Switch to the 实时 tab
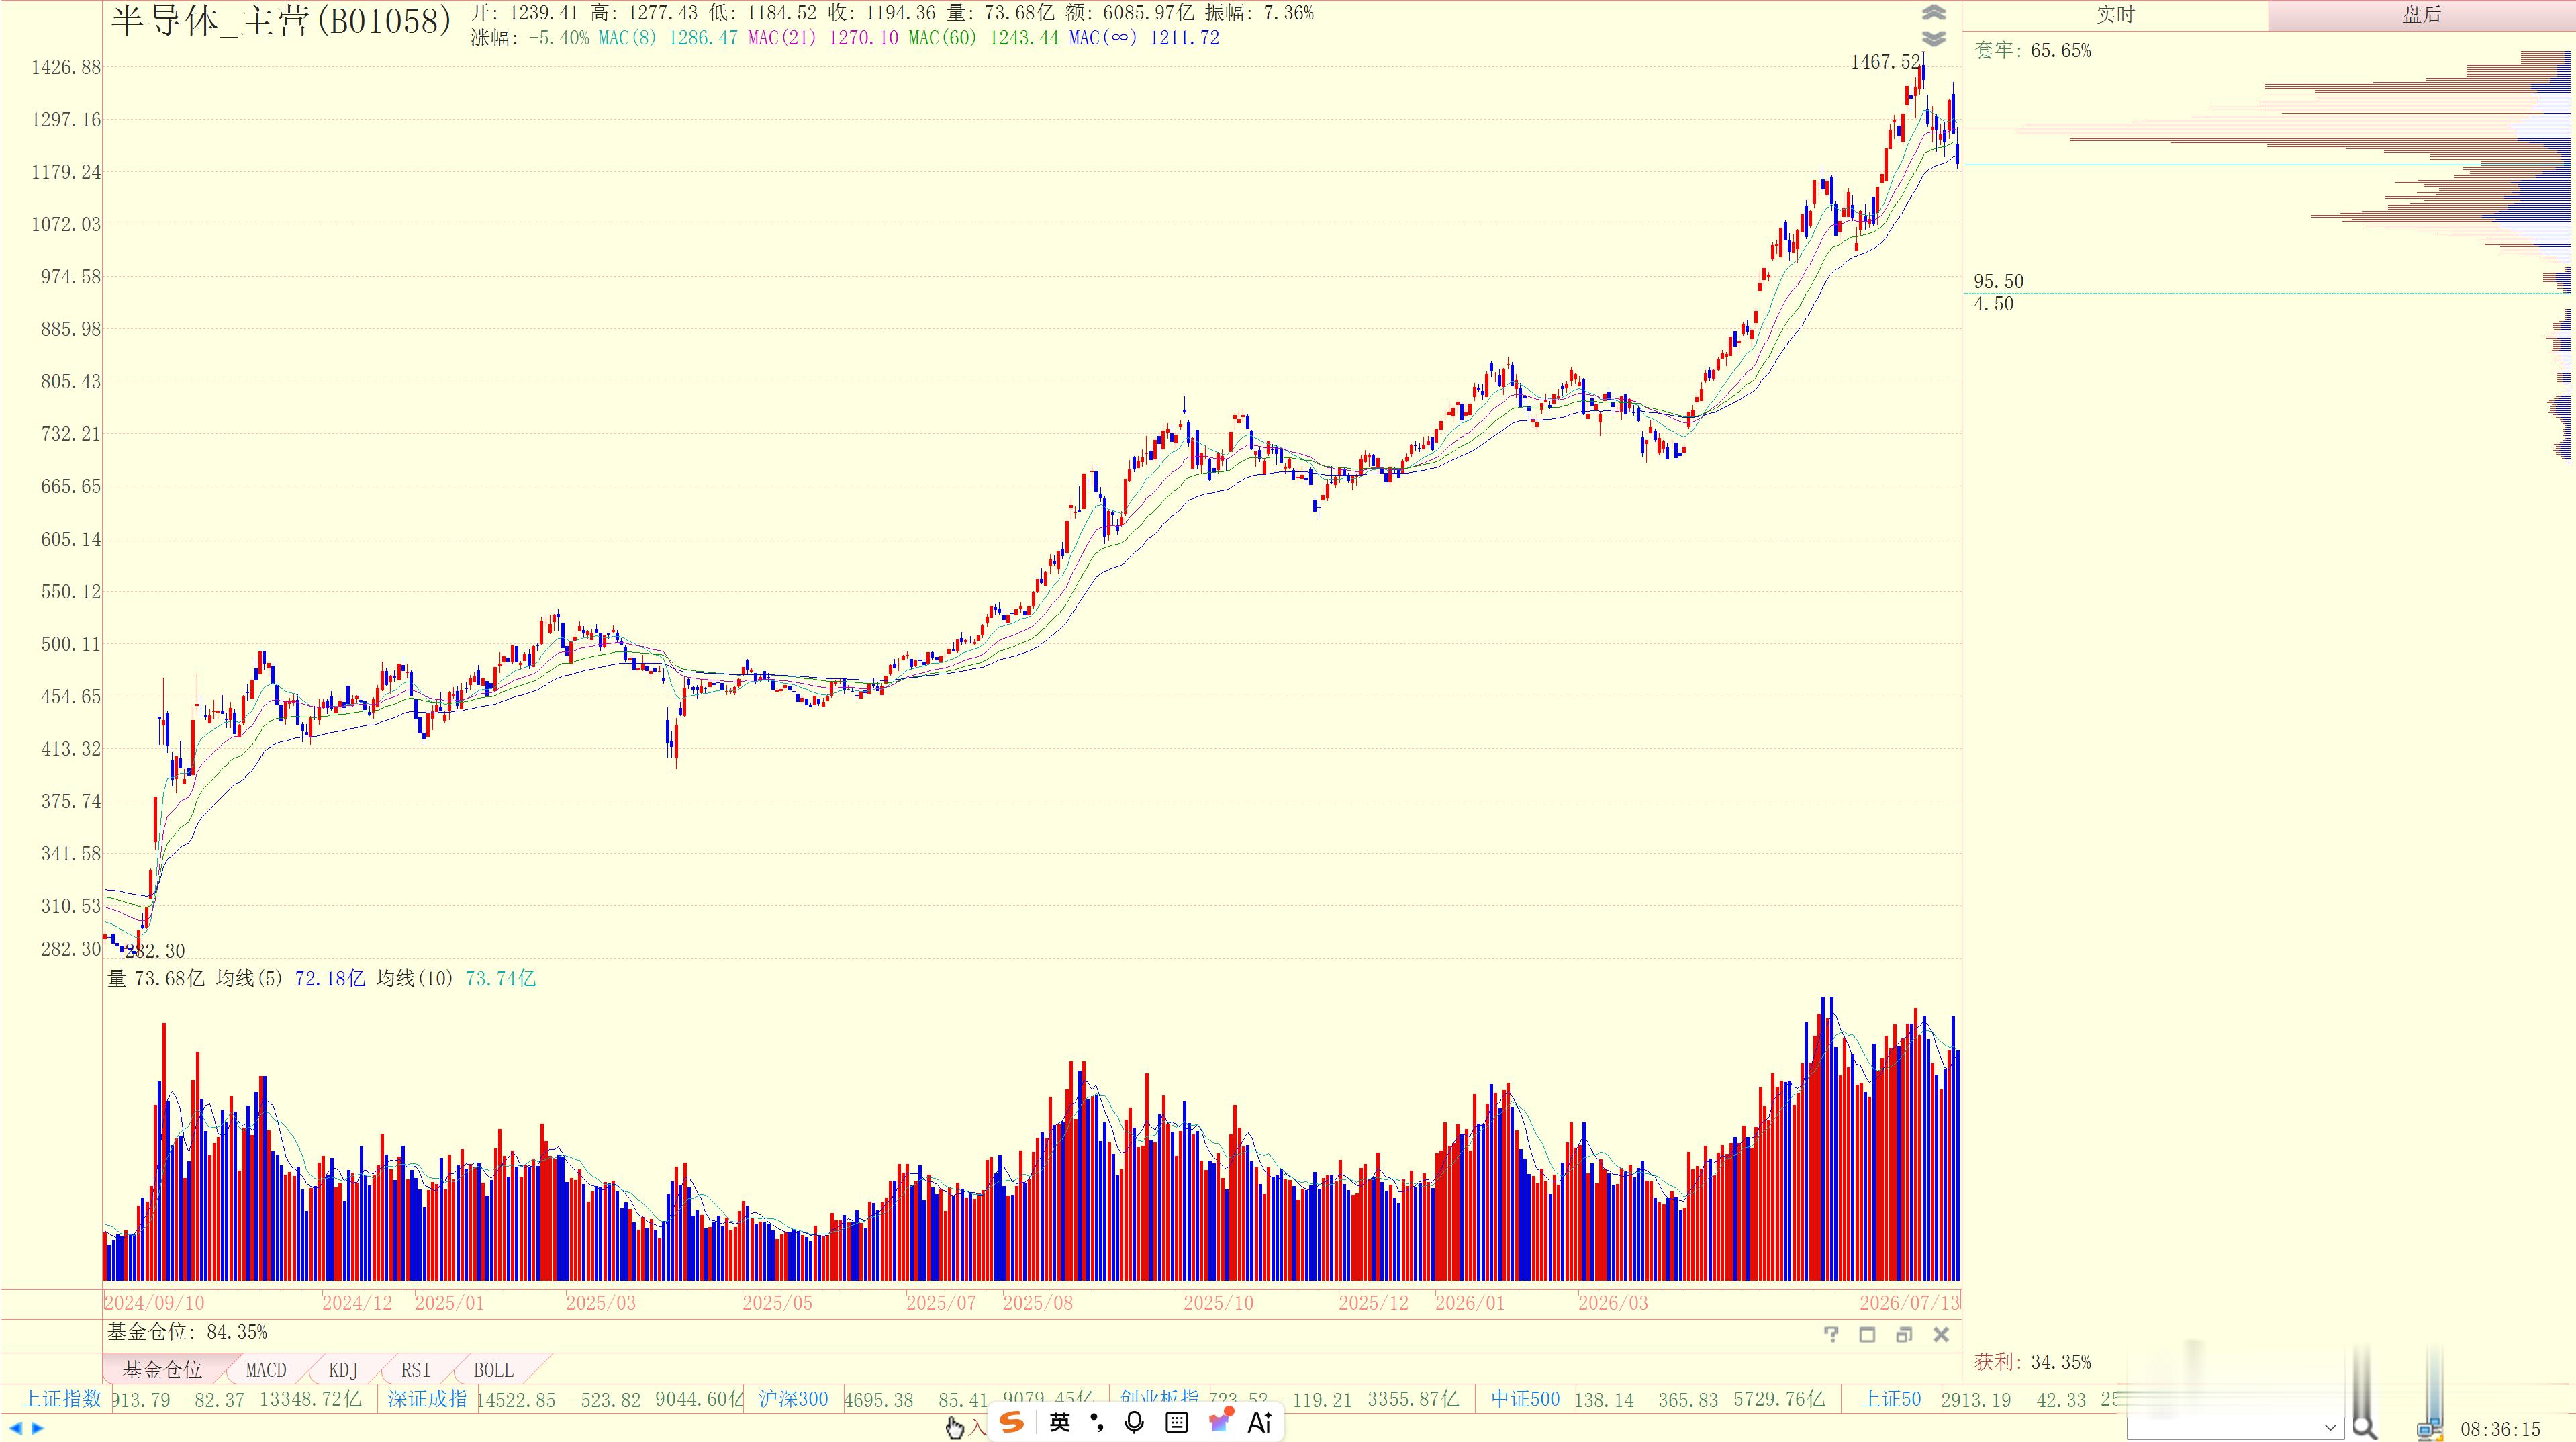Viewport: 2576px width, 1442px height. 2115,15
